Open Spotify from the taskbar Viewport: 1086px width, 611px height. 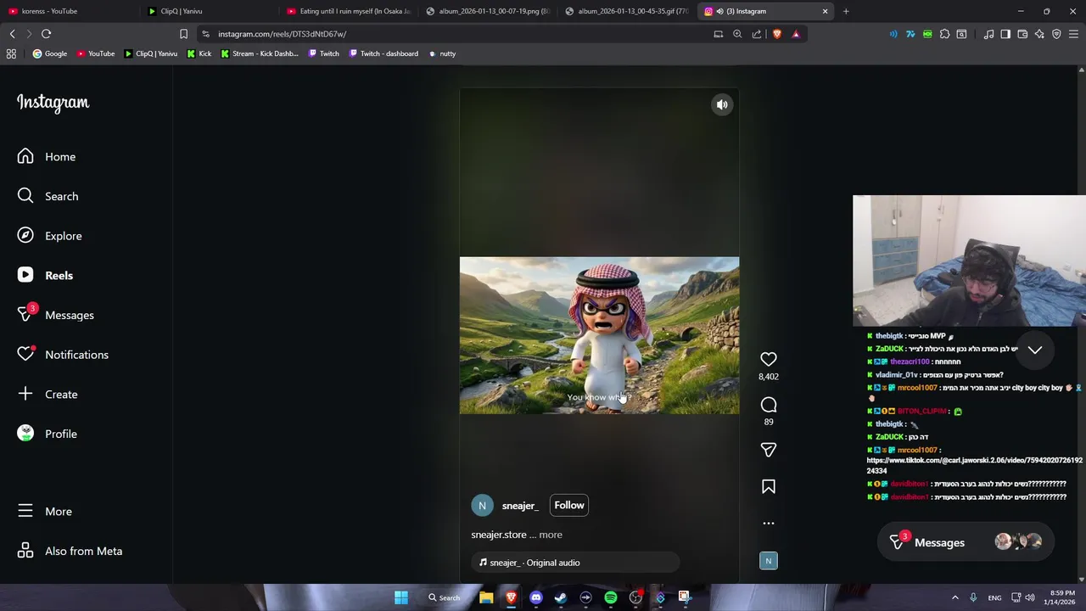pyautogui.click(x=611, y=597)
